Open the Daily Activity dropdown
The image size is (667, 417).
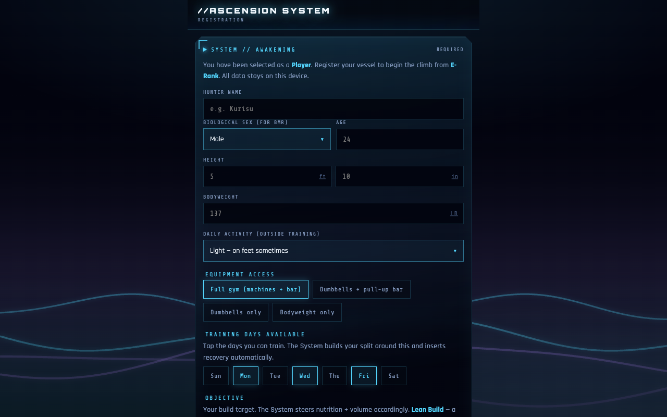[333, 251]
